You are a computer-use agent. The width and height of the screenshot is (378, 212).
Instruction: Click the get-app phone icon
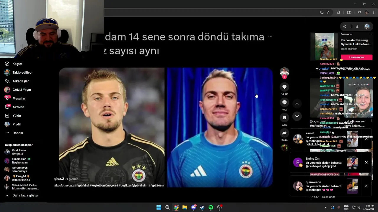[x=351, y=26]
